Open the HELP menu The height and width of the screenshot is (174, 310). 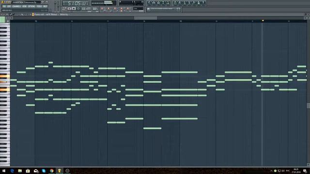point(45,6)
